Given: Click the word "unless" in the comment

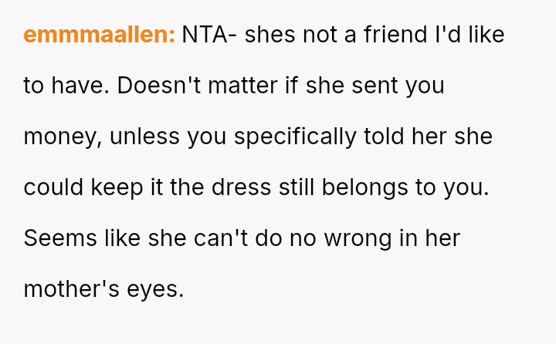Looking at the screenshot, I should click(143, 137).
